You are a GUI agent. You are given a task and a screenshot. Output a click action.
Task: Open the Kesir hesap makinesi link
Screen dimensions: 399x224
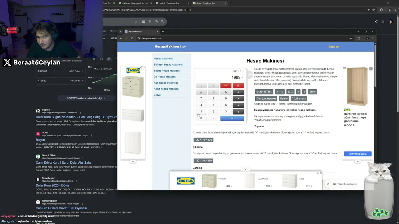coord(166,89)
